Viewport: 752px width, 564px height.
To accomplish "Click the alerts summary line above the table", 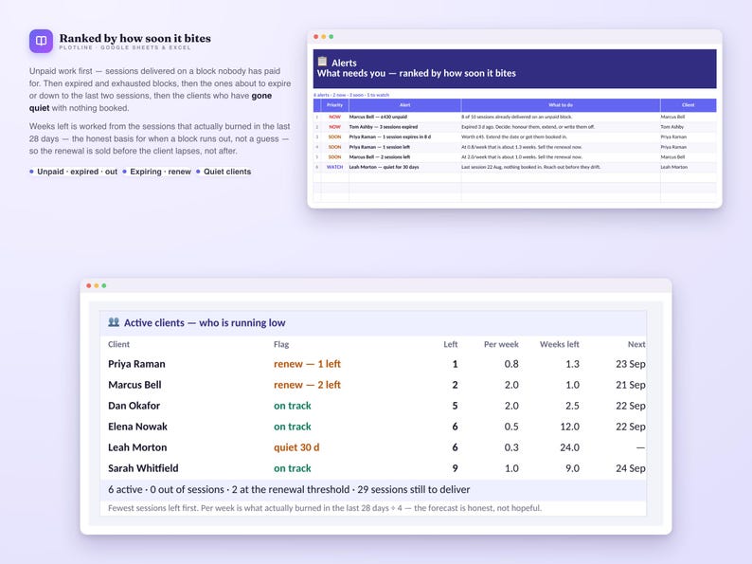I will (351, 95).
